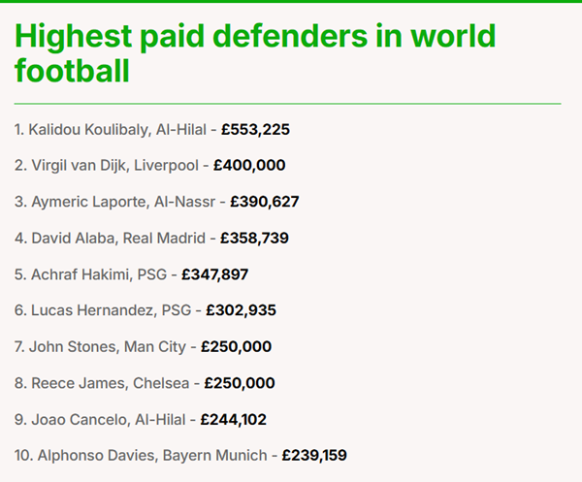Select the £553,225 salary figure
Viewport: 582px width, 482px height.
[x=255, y=129]
